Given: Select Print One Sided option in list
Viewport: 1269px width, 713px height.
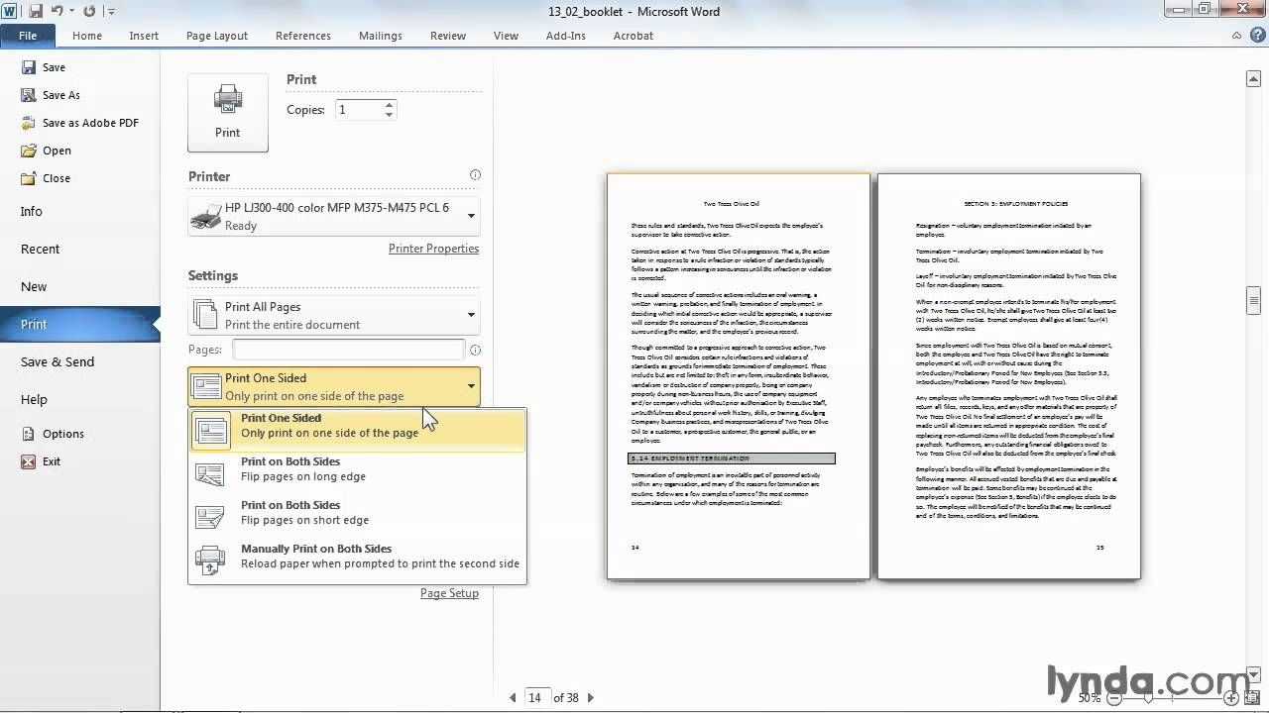Looking at the screenshot, I should point(357,431).
